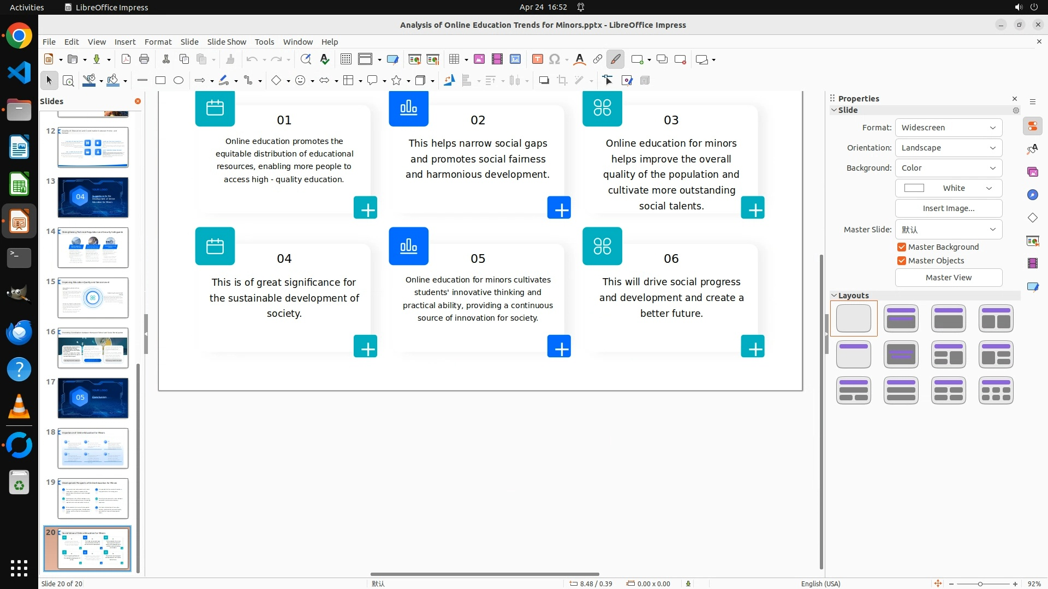
Task: Click the Insert Image... button
Action: pyautogui.click(x=949, y=208)
